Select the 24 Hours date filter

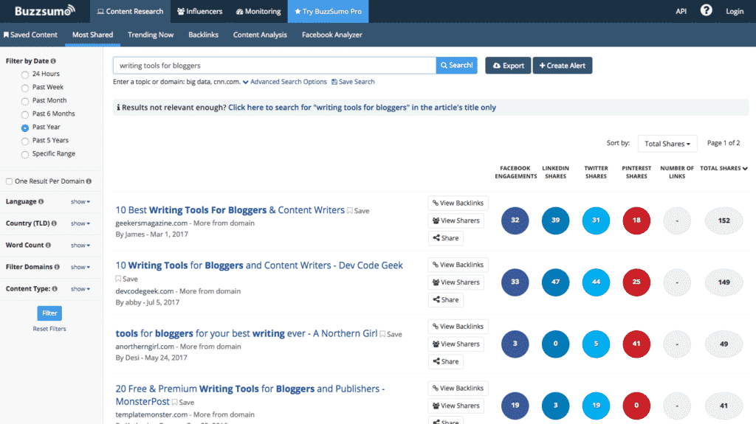point(25,74)
